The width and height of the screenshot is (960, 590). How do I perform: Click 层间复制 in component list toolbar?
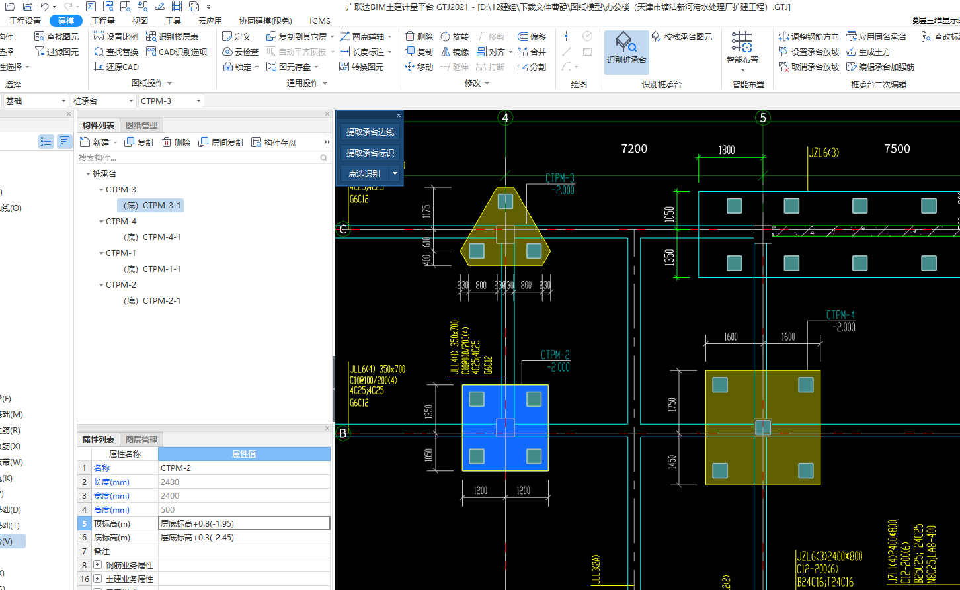coord(221,142)
